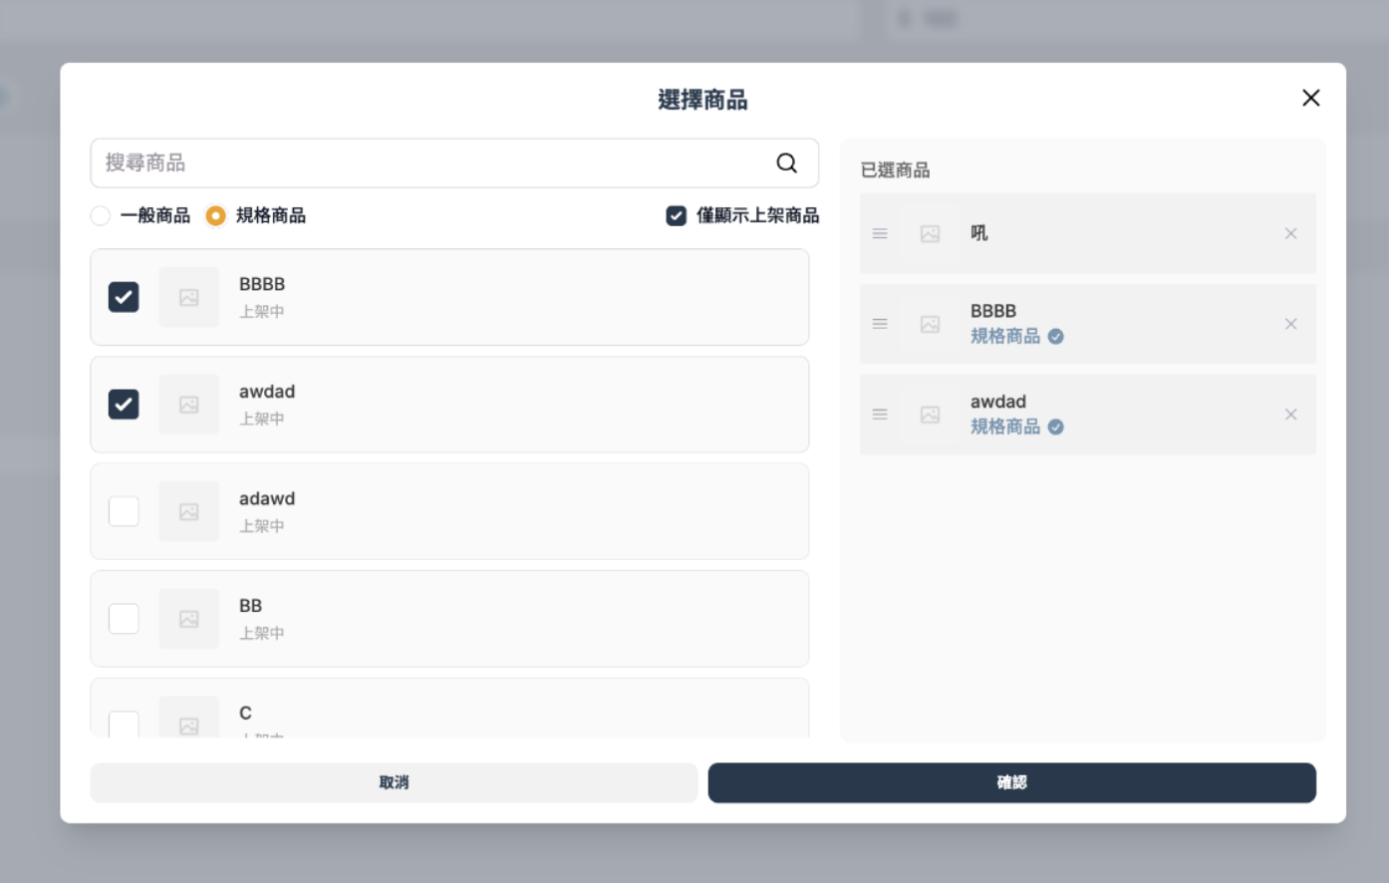Screen dimensions: 1389x883
Task: Remove 吼 from the selected products list
Action: tap(1290, 233)
